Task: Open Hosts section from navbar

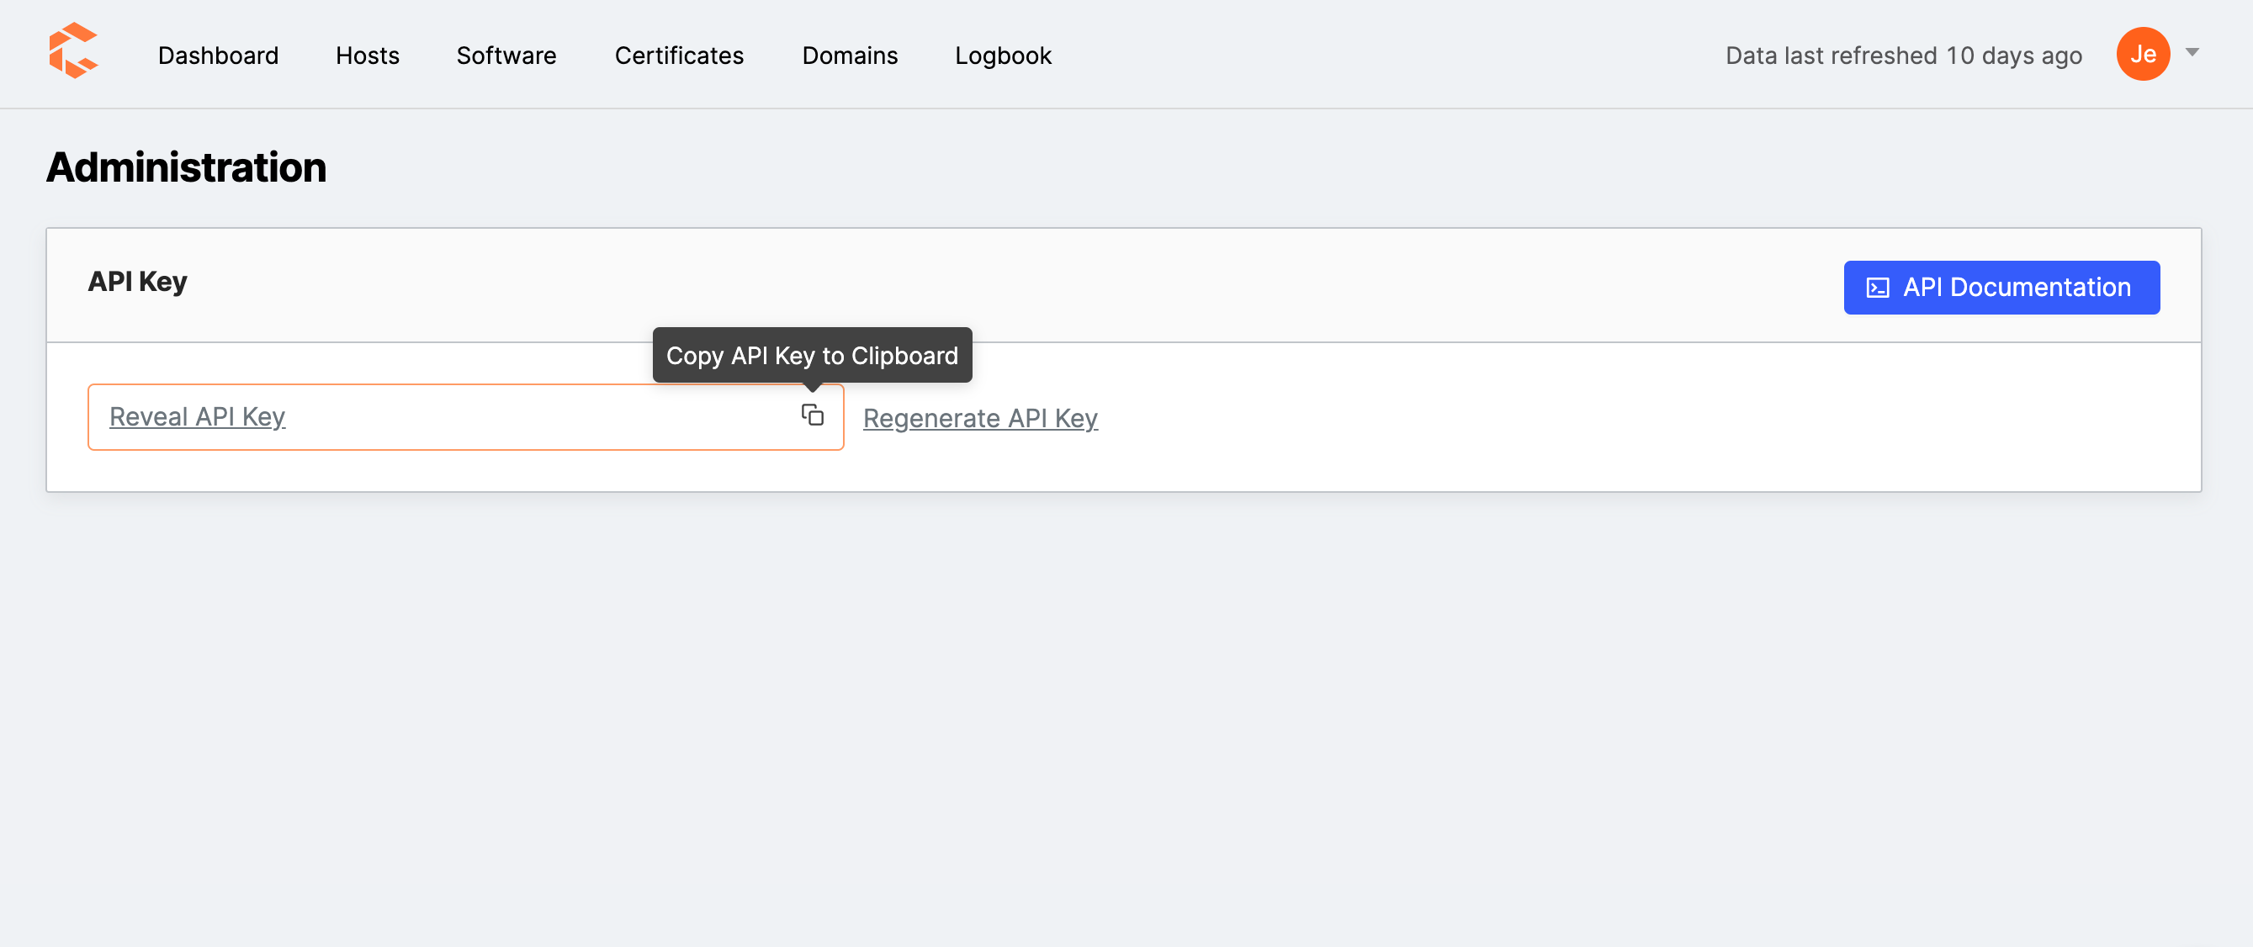Action: pyautogui.click(x=367, y=55)
